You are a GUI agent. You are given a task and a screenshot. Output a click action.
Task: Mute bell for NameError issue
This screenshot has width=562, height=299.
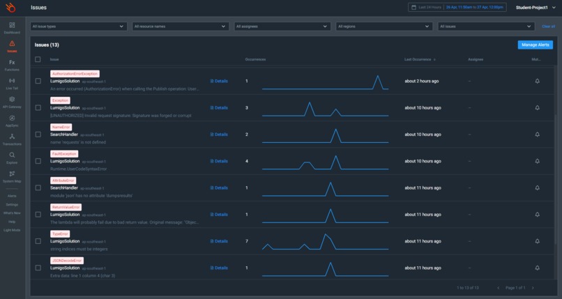(x=538, y=135)
